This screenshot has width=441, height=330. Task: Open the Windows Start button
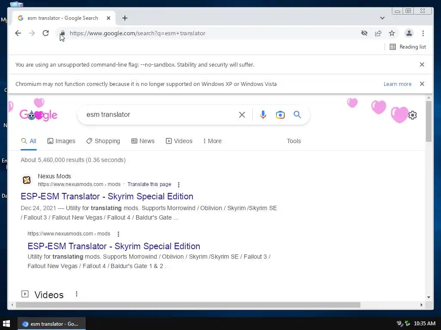[6, 324]
